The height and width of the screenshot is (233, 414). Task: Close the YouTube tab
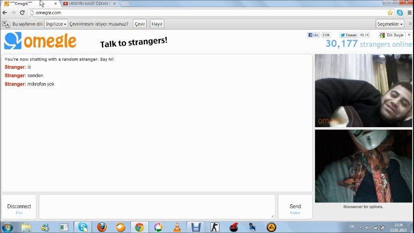(x=114, y=3)
